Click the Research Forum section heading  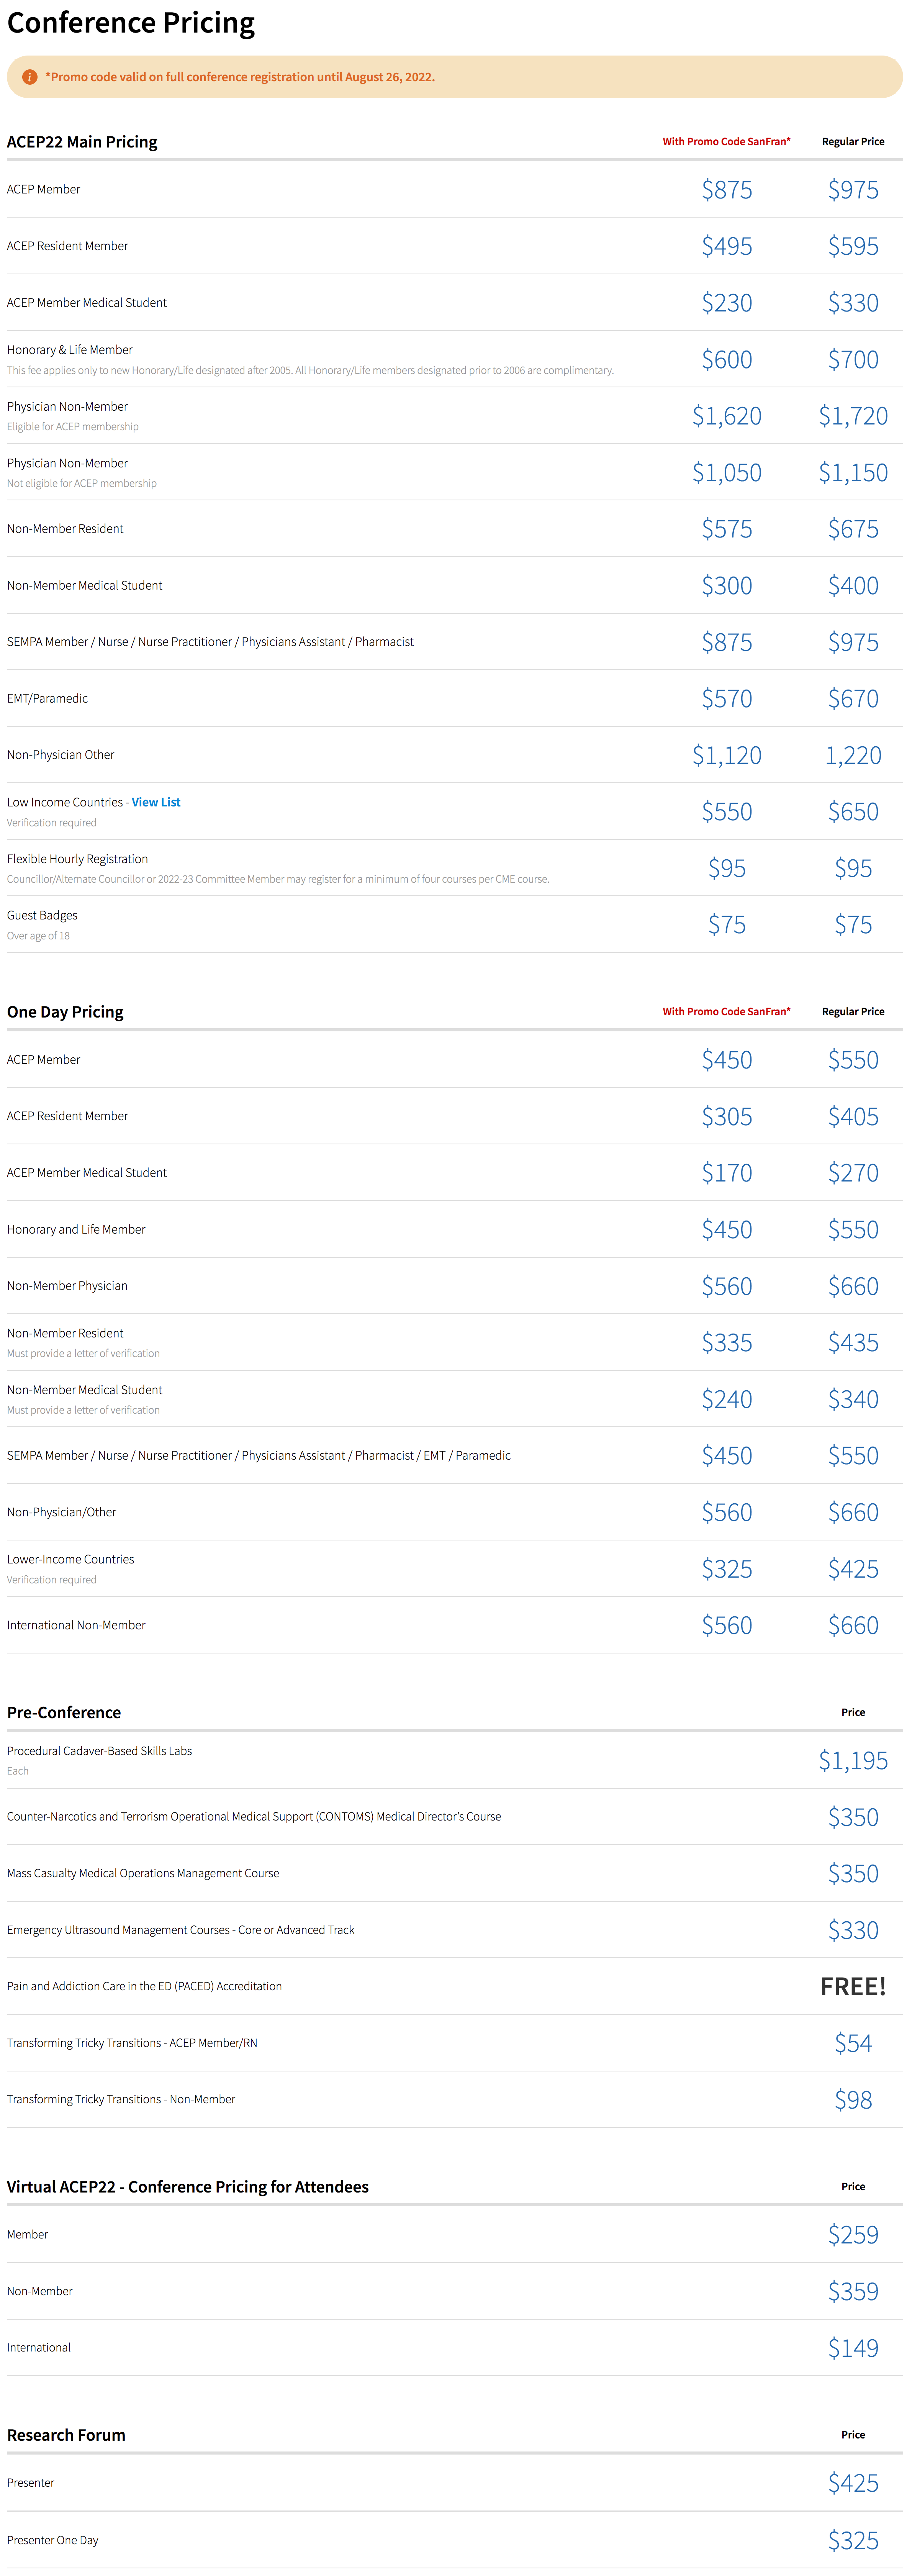pyautogui.click(x=66, y=2435)
